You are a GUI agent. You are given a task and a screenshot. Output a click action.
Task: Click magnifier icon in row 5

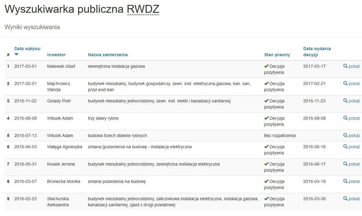[345, 135]
